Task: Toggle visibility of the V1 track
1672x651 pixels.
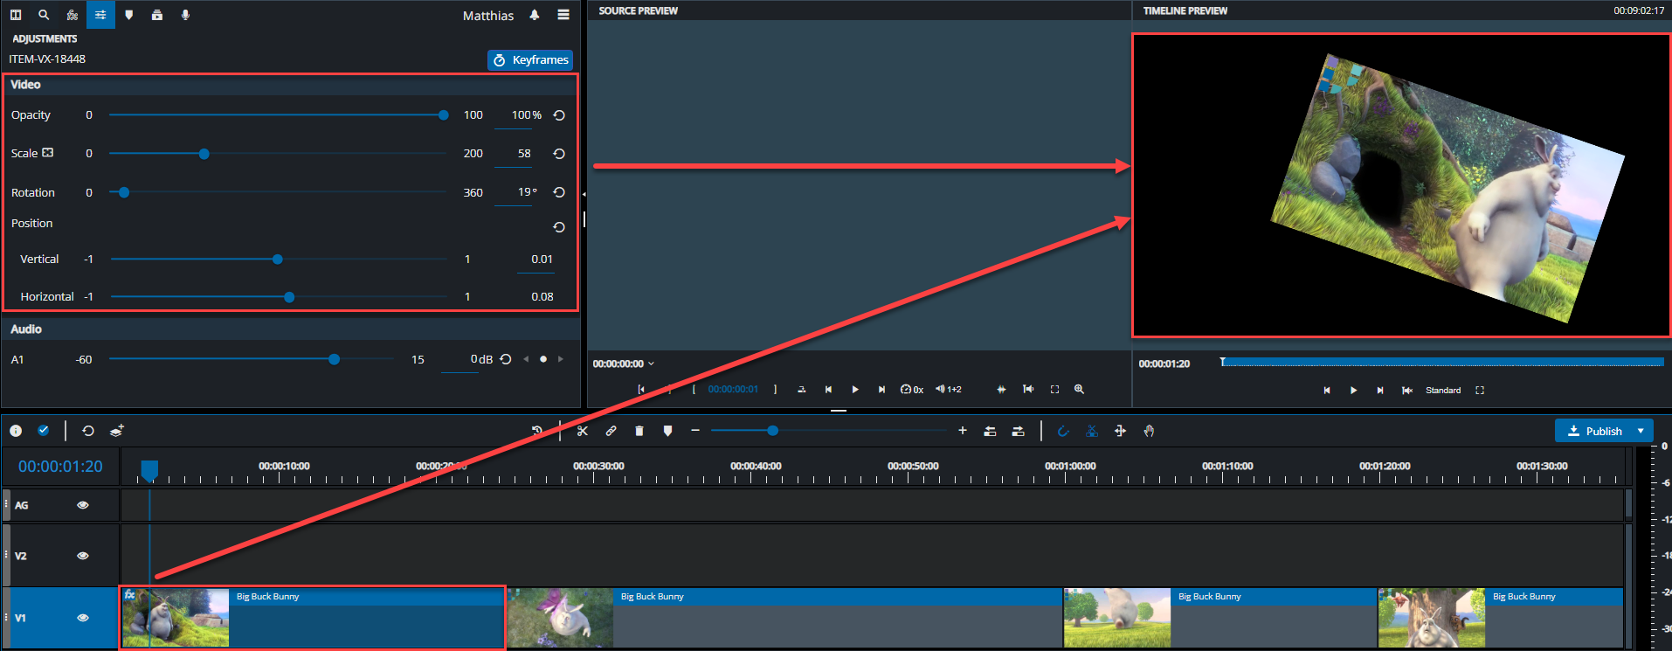Action: tap(83, 618)
